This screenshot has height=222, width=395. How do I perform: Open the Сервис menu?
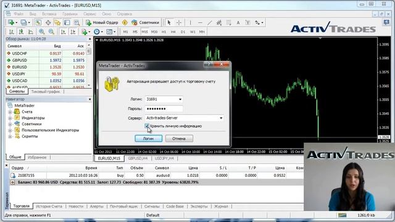point(89,14)
